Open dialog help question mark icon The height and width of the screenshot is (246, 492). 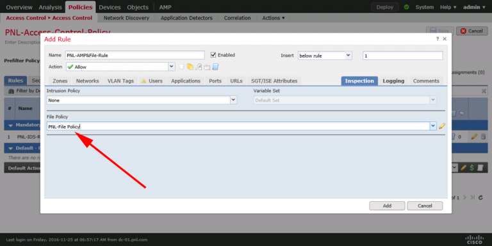[x=438, y=39]
